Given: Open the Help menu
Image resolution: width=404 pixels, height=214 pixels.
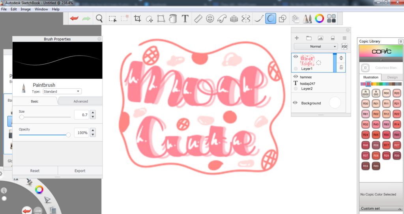Looking at the screenshot, I should [x=56, y=9].
